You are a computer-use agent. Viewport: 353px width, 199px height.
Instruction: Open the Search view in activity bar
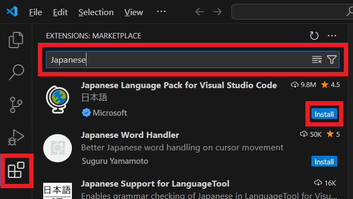[16, 72]
